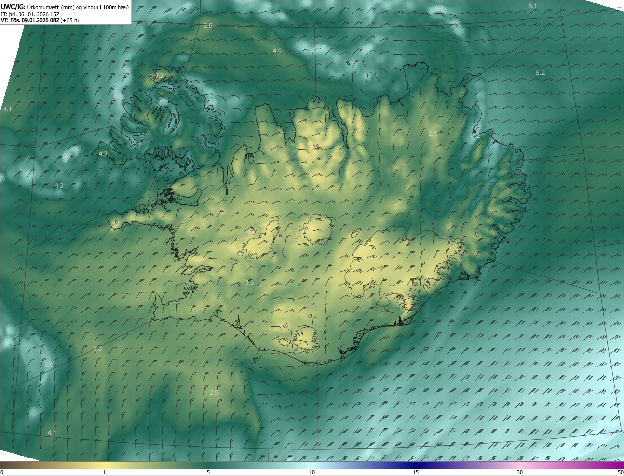Click the "VT: Fös. 09.01.2026 08Z (+65 h)" line
This screenshot has width=624, height=476.
[40, 20]
